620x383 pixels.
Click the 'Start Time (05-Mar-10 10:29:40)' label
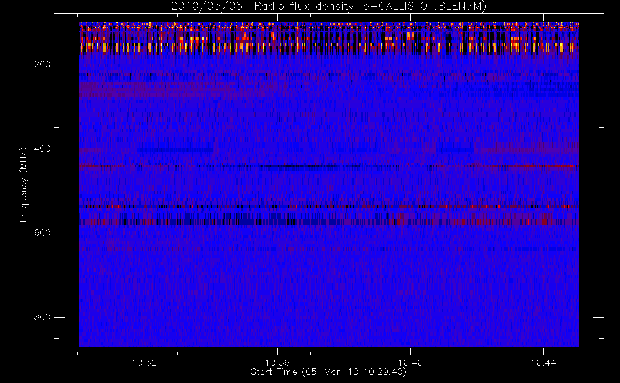coord(329,372)
